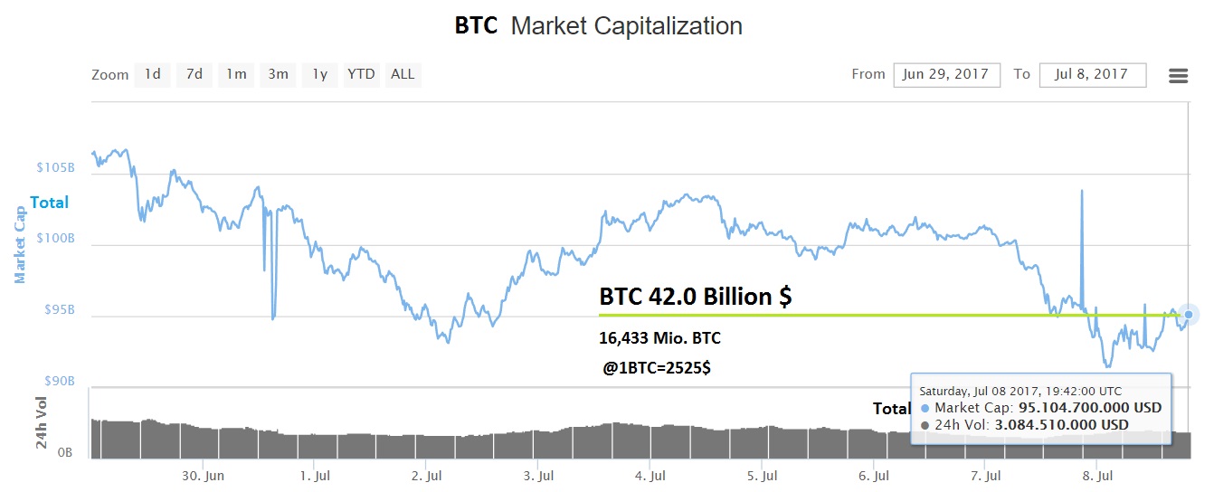The image size is (1214, 492).
Task: Set zoom range to 1d
Action: pos(153,75)
